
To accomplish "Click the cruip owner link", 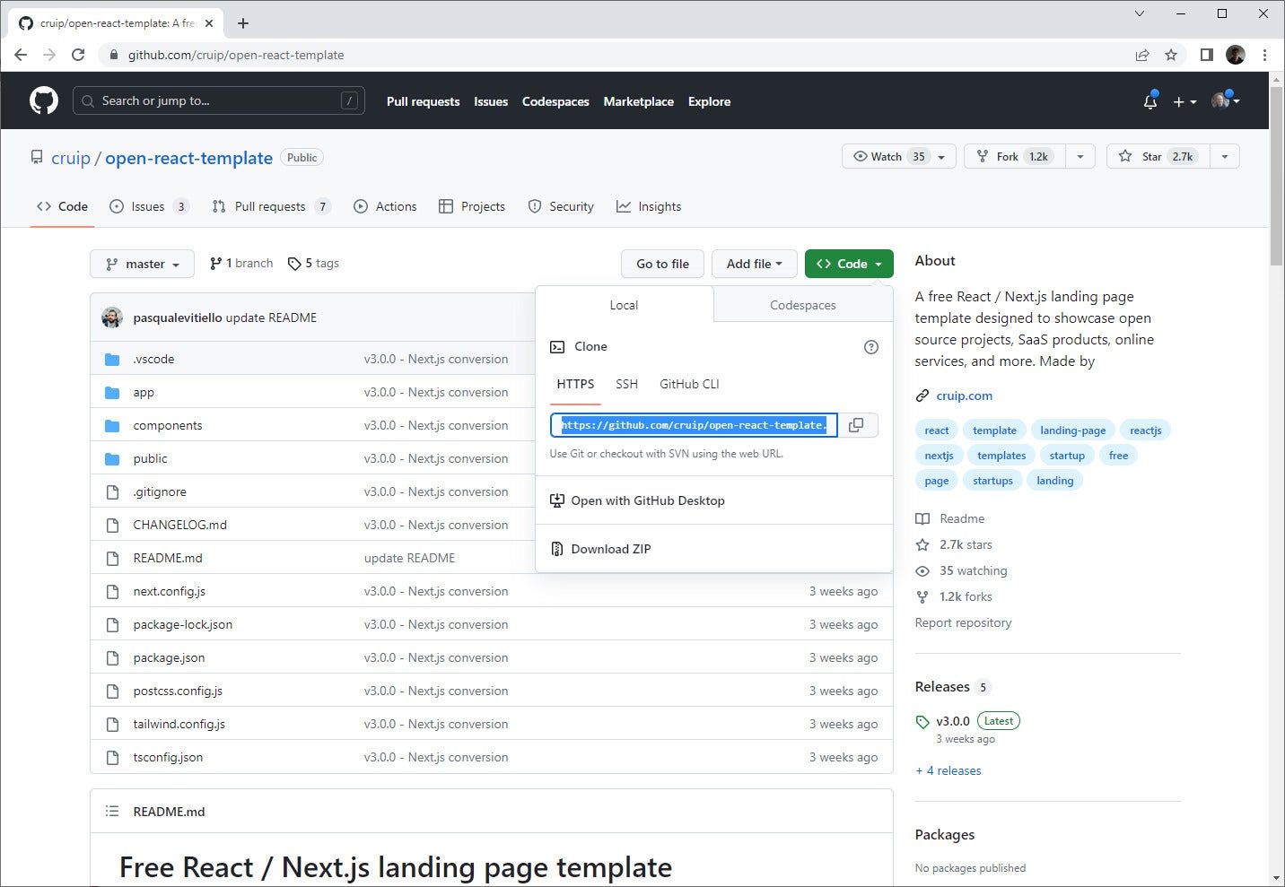I will tap(71, 158).
